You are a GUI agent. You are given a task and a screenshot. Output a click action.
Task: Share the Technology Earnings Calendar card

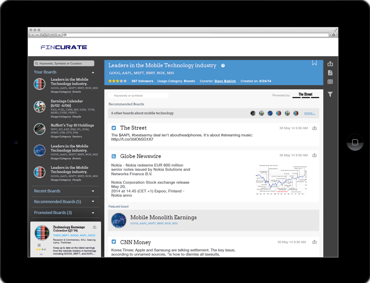tap(94, 227)
